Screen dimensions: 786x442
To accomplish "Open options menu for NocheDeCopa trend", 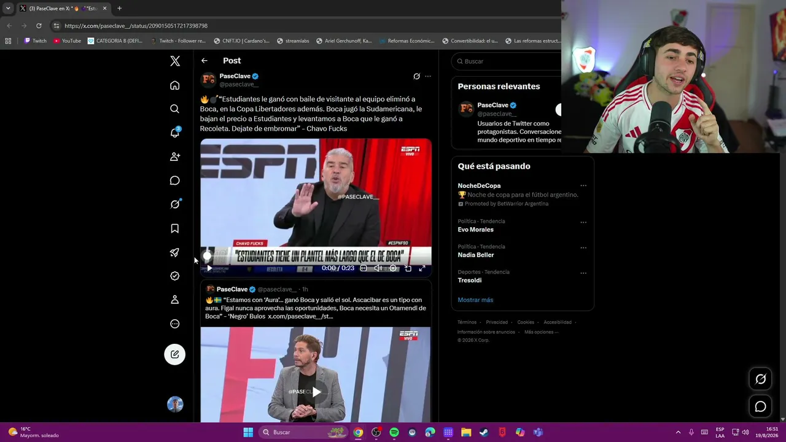I will [583, 185].
